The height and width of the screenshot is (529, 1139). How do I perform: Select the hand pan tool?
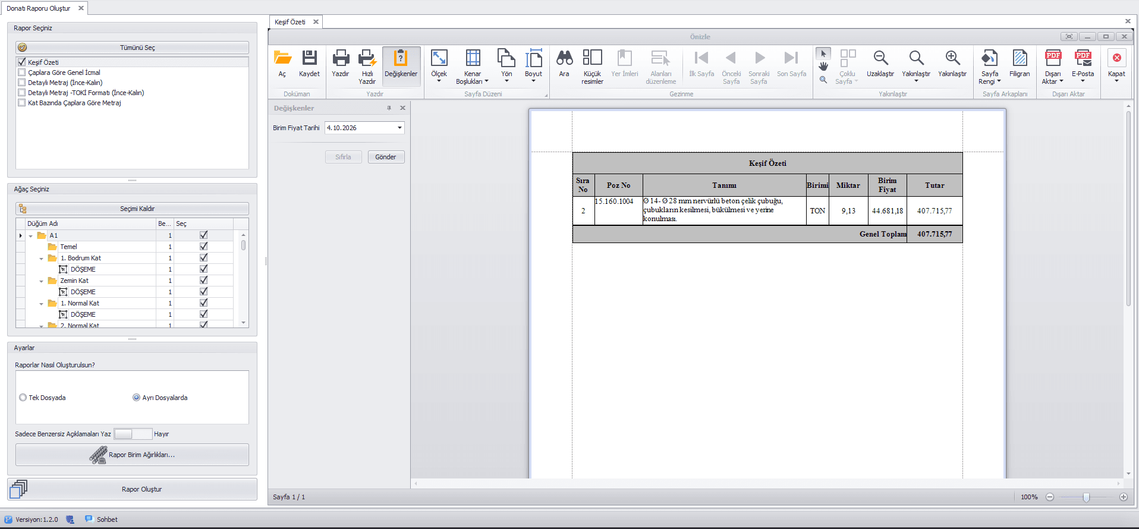click(x=823, y=67)
